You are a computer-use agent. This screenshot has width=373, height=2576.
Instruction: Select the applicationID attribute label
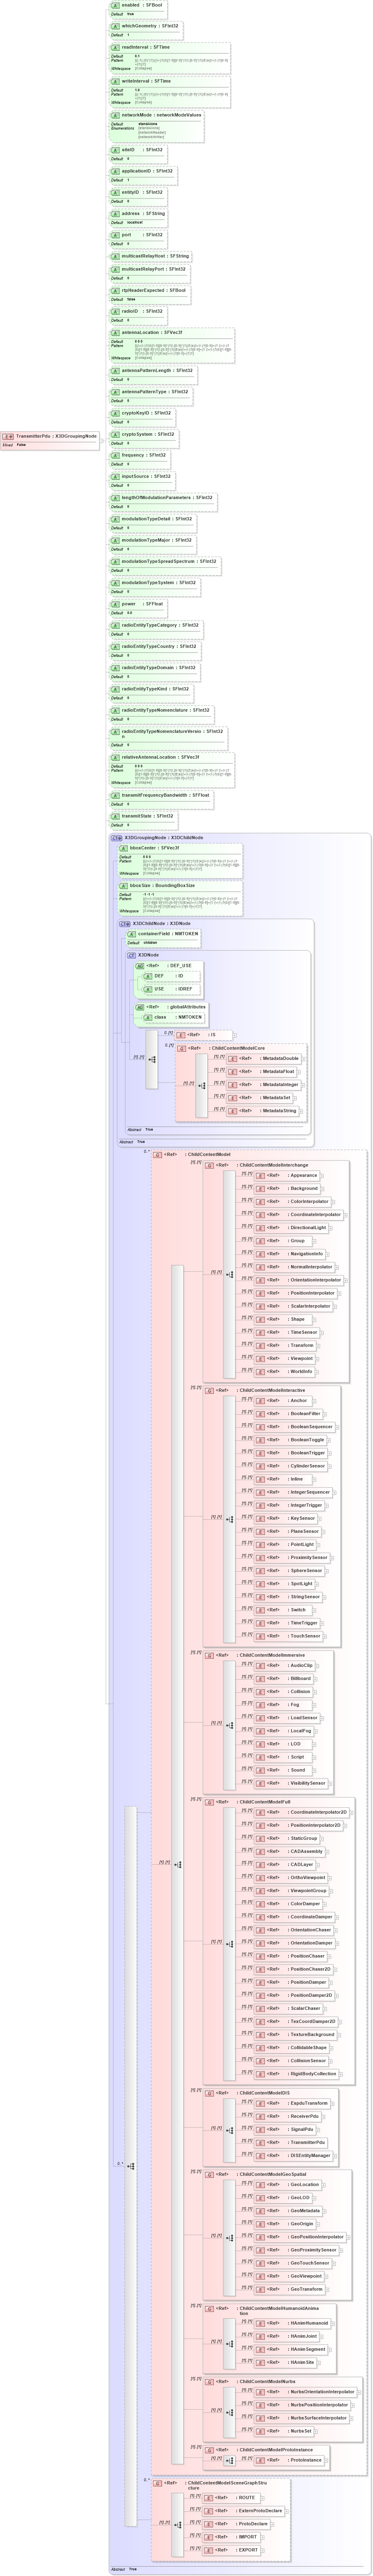point(148,171)
